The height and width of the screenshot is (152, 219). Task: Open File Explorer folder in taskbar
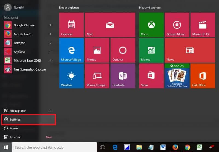(139, 147)
